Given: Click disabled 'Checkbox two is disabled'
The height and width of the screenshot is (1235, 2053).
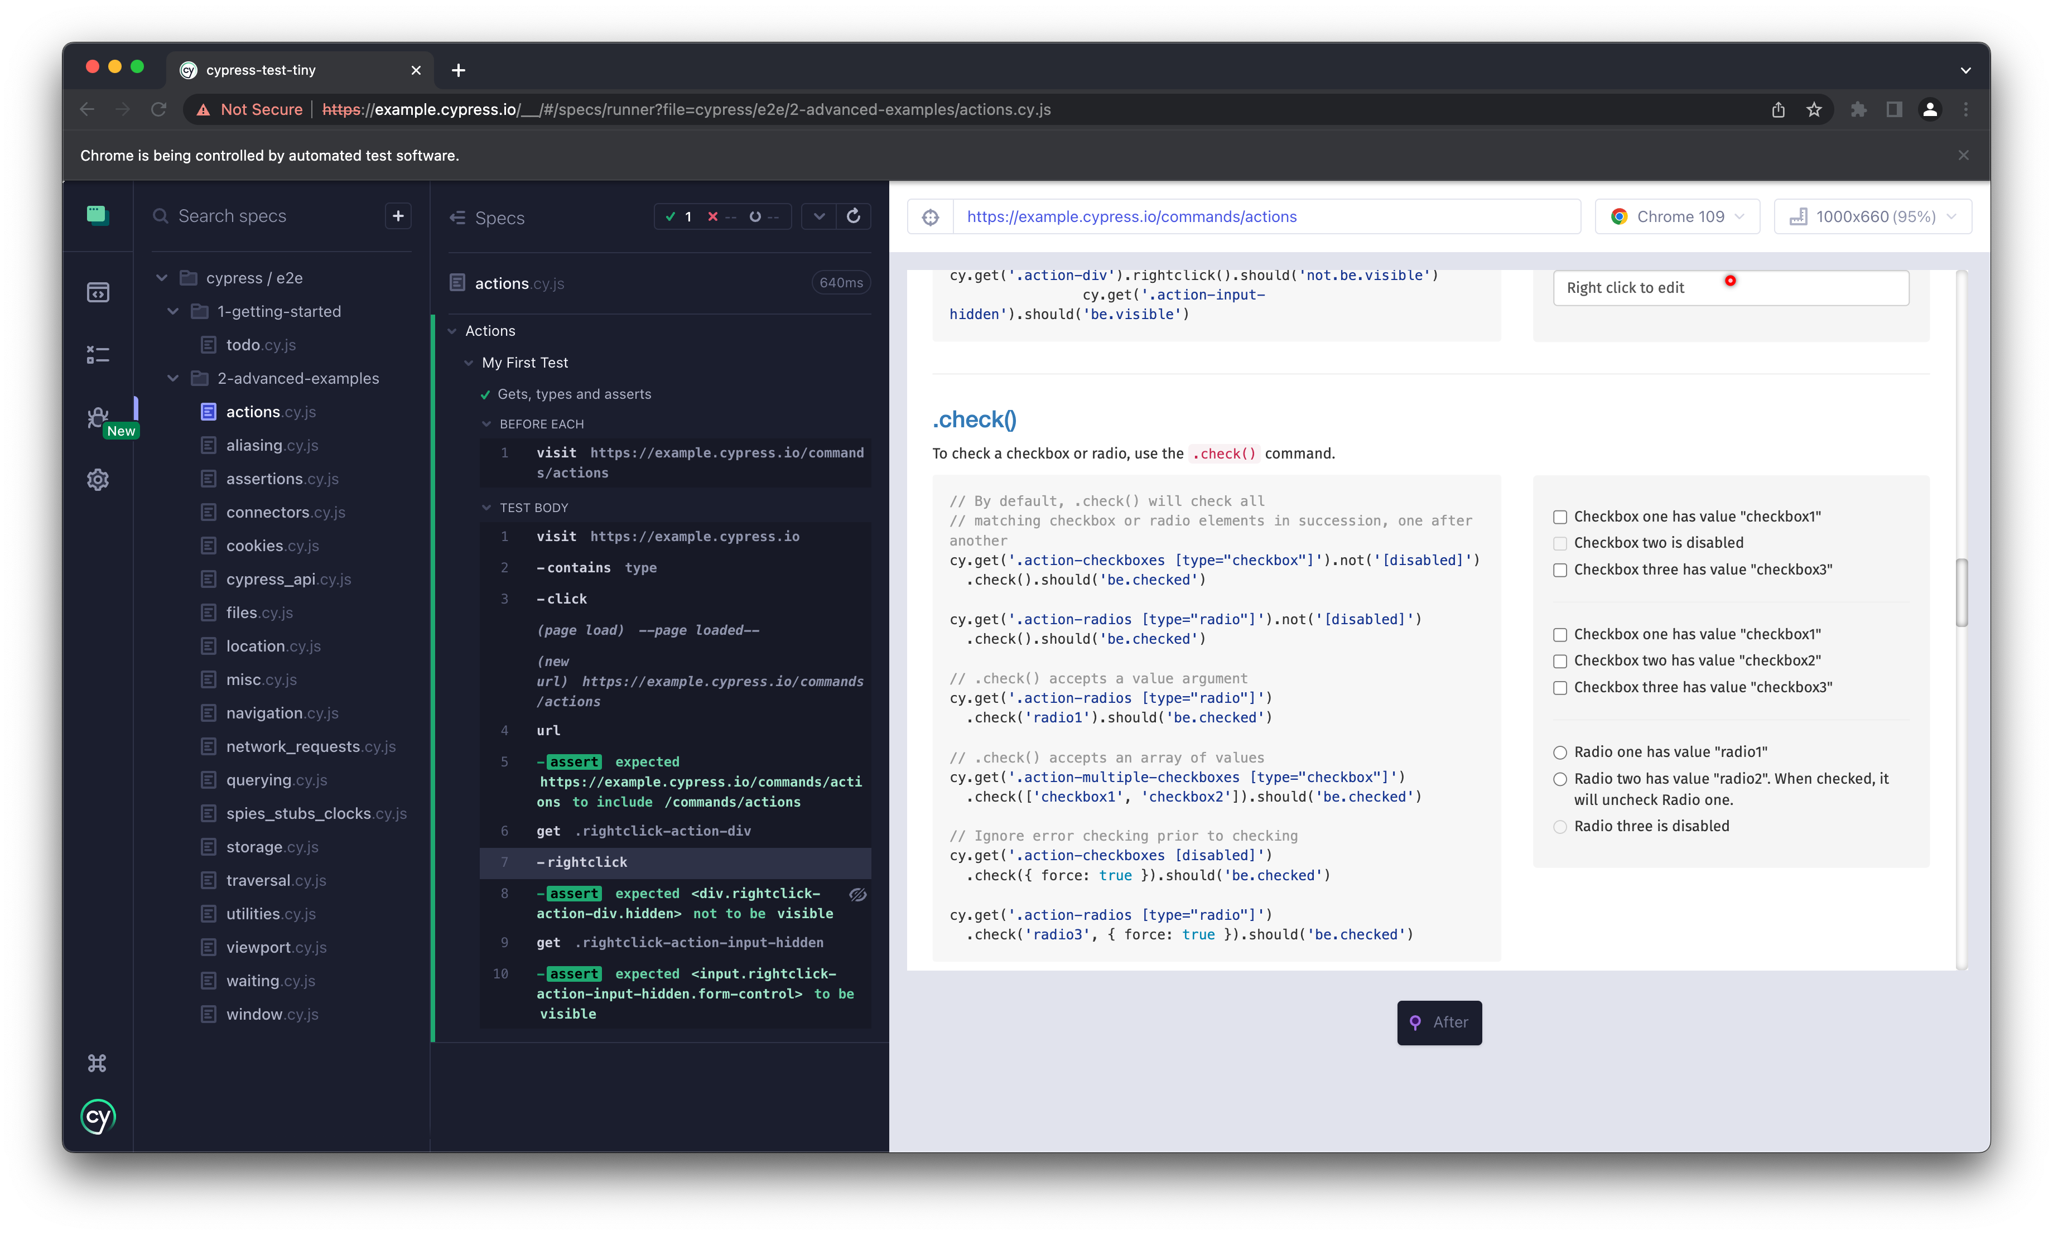Looking at the screenshot, I should pyautogui.click(x=1559, y=543).
